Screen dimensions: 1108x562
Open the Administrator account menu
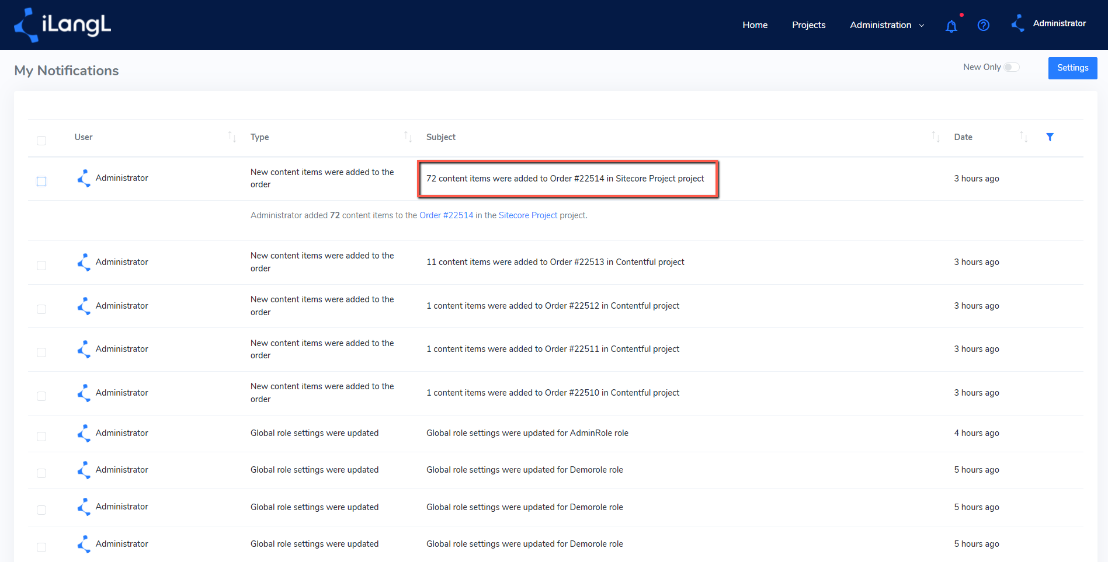(x=1059, y=23)
